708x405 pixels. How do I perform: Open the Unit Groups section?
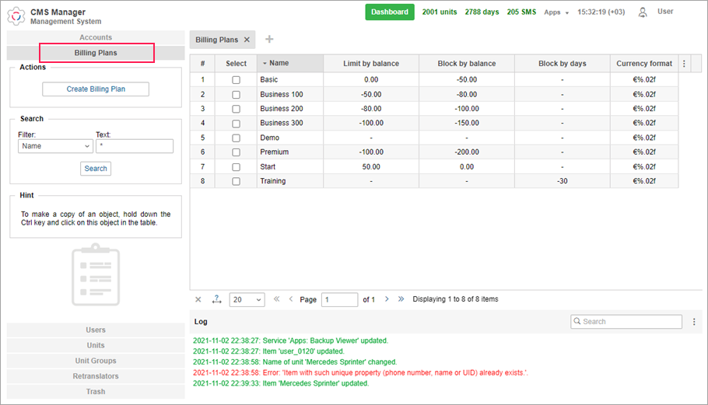pos(96,361)
